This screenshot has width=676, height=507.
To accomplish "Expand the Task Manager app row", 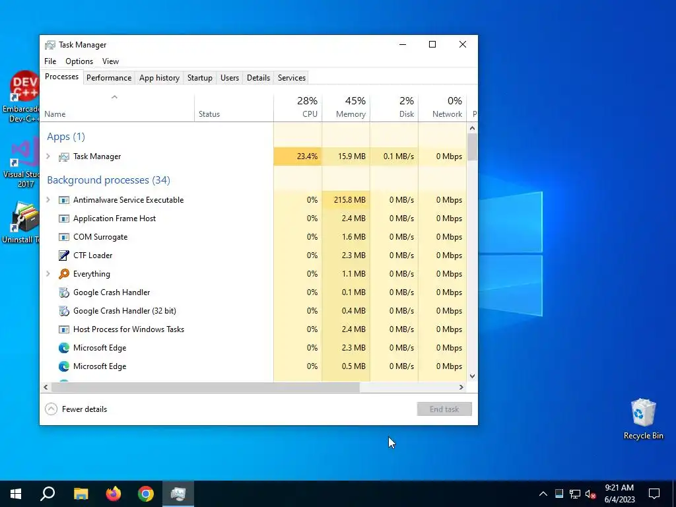I will tap(48, 156).
